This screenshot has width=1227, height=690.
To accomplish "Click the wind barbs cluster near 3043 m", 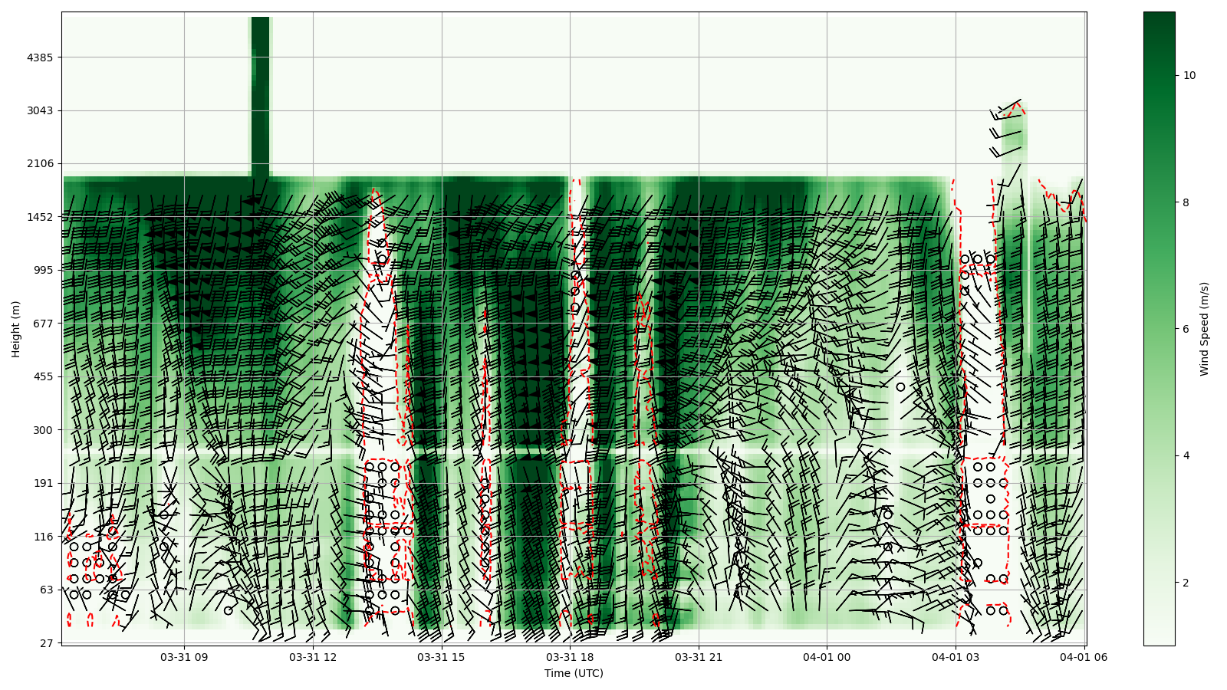I will tap(1008, 123).
